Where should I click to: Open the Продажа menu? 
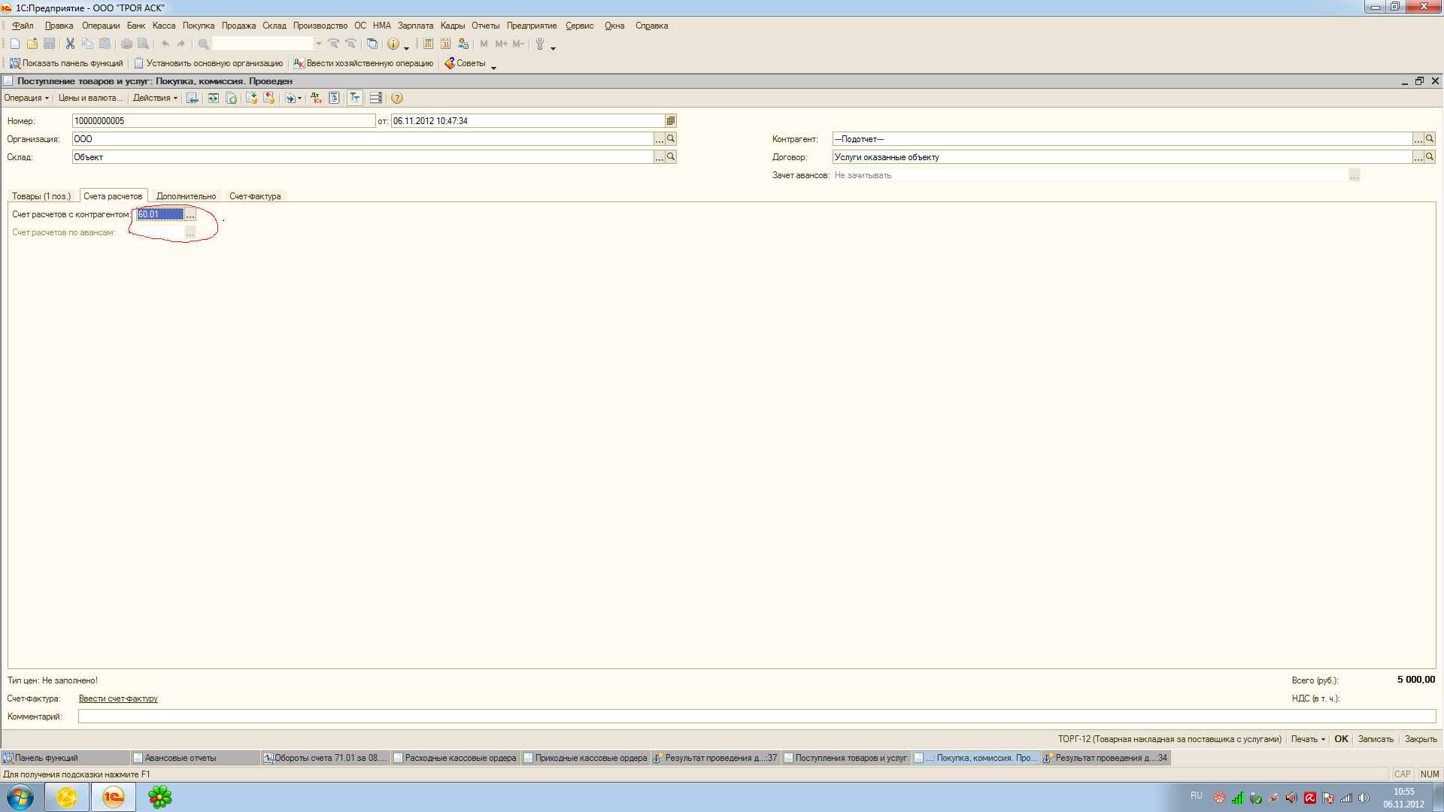[238, 26]
